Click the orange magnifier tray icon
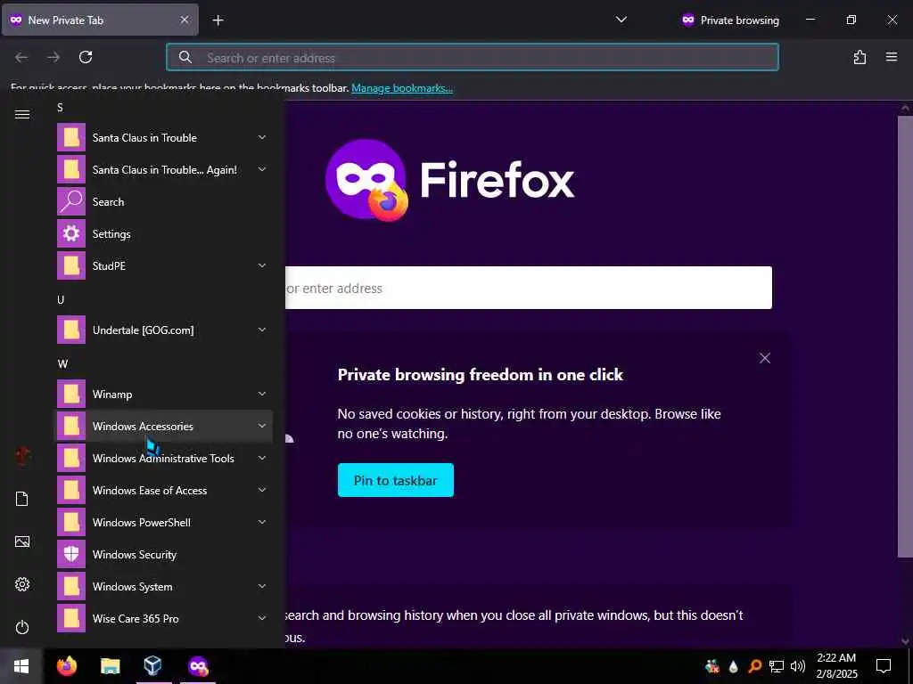 [x=754, y=666]
